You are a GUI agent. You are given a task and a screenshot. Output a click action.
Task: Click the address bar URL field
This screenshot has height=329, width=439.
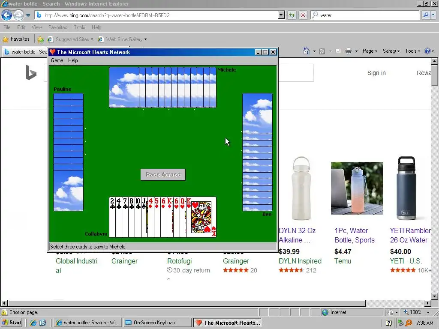point(156,15)
